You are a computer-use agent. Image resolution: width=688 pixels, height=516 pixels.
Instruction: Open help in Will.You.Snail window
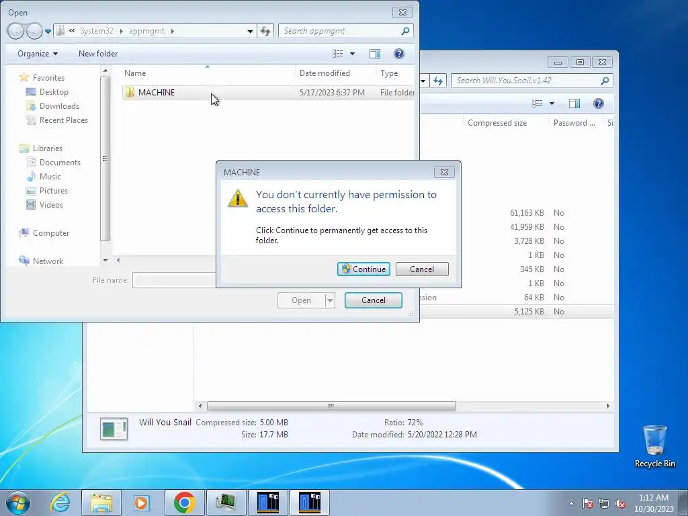coord(598,103)
